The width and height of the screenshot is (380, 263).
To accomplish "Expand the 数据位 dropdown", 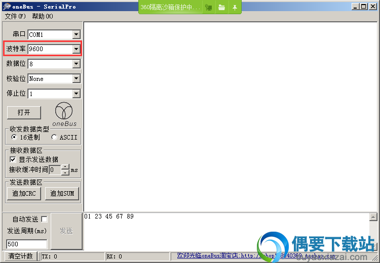I will pyautogui.click(x=76, y=64).
